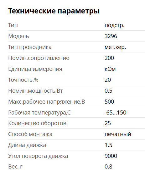Select the 'мет.кер.' conductor value

tap(115, 47)
